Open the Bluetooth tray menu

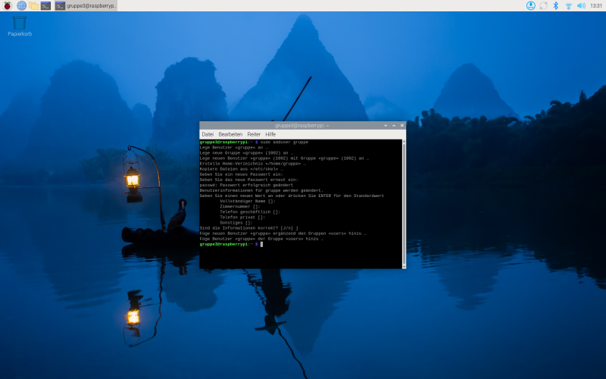[555, 5]
